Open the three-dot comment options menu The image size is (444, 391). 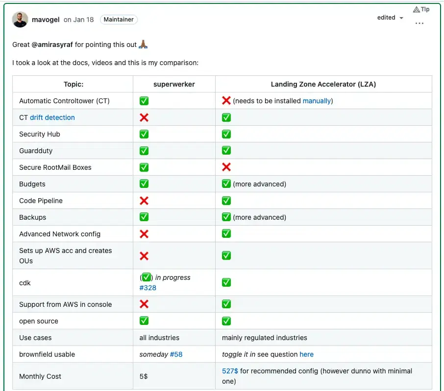(419, 23)
